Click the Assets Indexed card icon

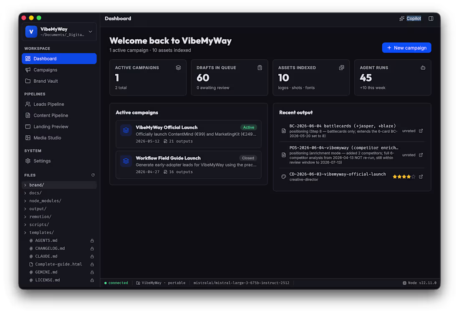coord(341,68)
